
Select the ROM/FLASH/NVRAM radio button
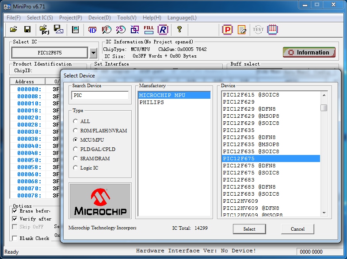pos(76,131)
